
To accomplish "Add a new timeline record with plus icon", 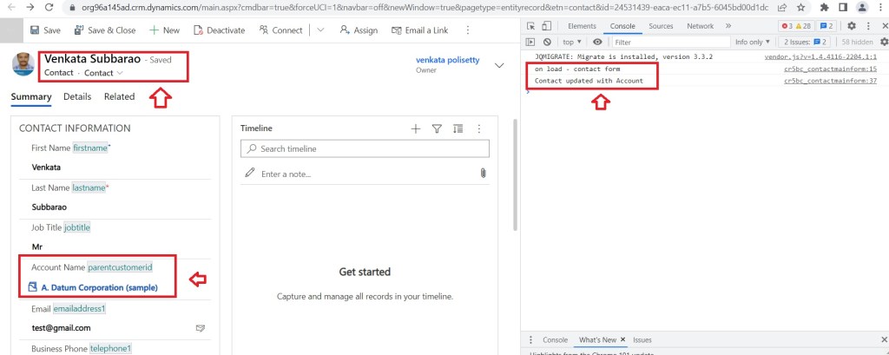I will [416, 128].
